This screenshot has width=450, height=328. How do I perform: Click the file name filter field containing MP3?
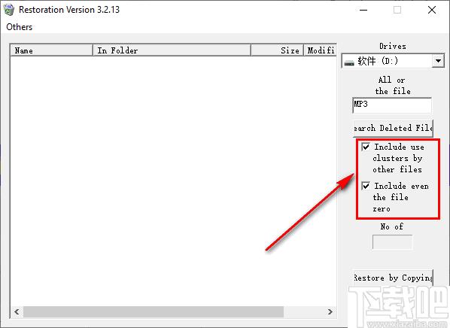[x=392, y=105]
